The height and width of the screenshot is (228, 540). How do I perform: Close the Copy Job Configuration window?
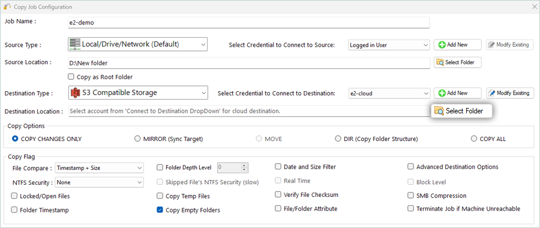pos(534,7)
